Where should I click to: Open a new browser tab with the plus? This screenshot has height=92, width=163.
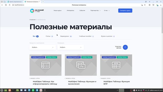[43, 2]
